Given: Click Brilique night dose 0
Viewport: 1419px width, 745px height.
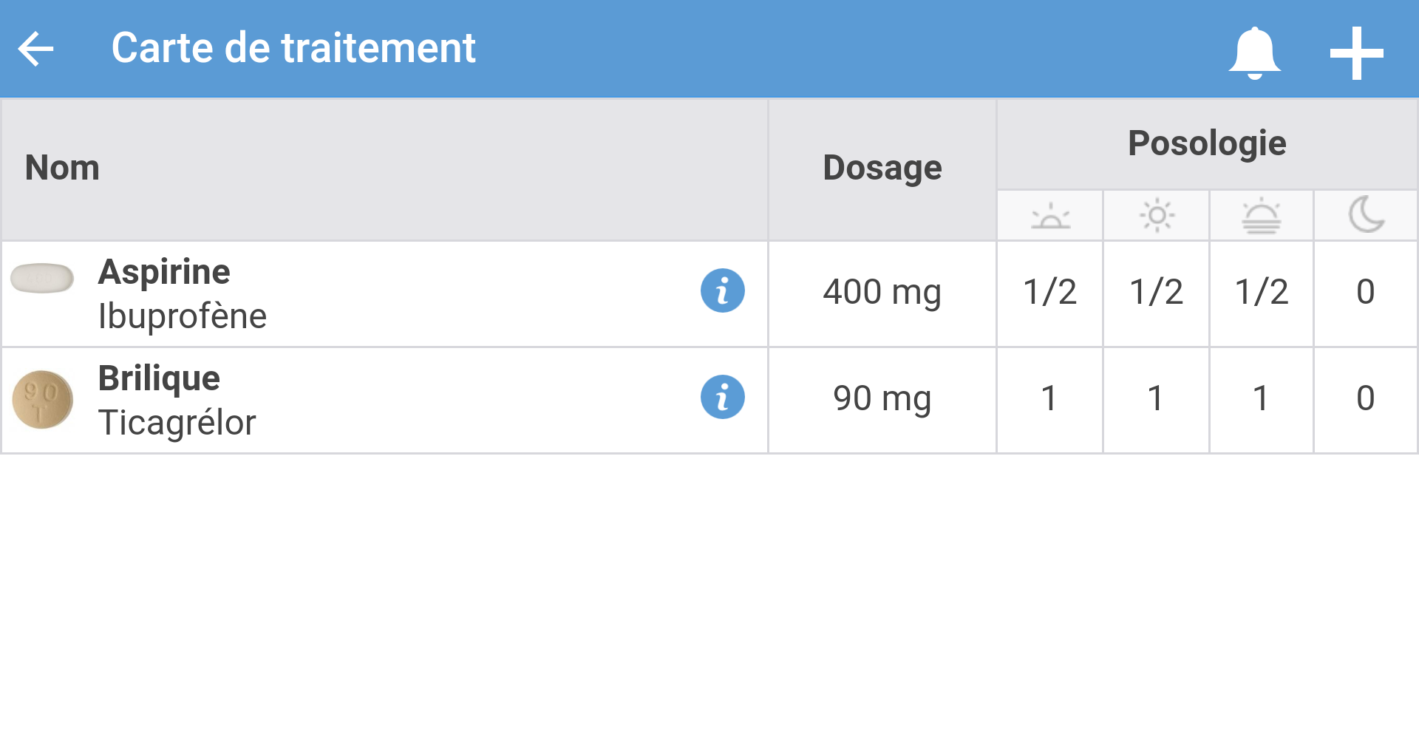Looking at the screenshot, I should point(1366,398).
